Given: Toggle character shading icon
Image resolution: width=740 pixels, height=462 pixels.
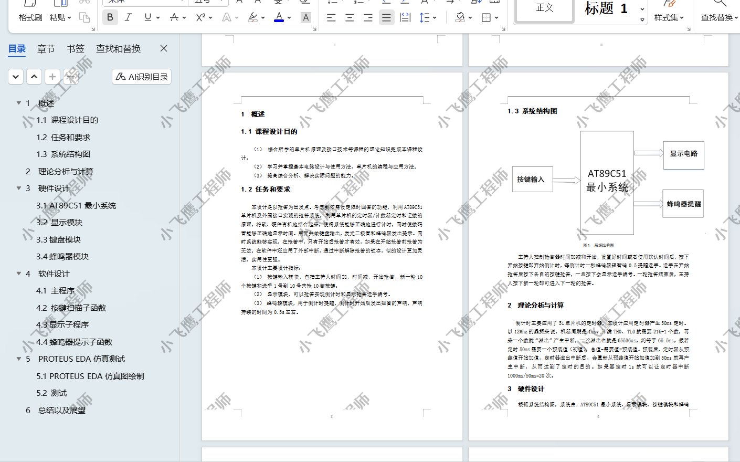Looking at the screenshot, I should coord(306,17).
